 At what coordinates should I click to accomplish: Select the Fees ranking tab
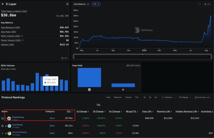tap(108, 97)
